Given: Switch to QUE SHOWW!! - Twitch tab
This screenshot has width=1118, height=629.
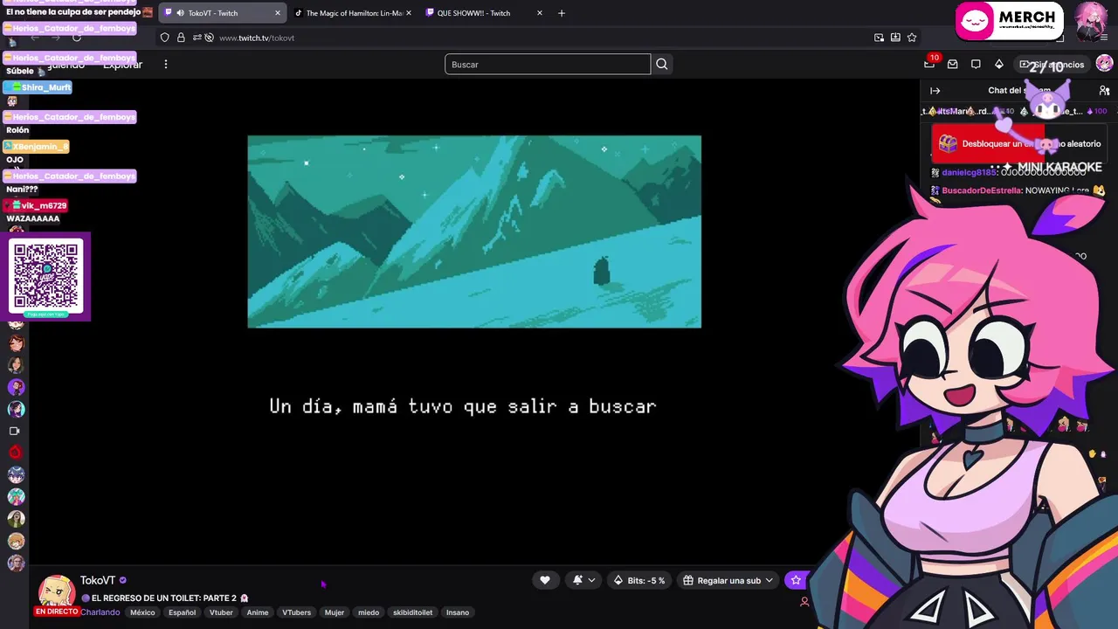Looking at the screenshot, I should click(x=483, y=13).
